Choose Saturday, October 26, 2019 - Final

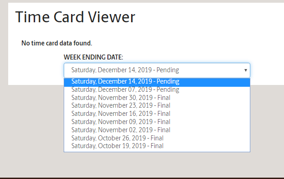tap(157, 138)
